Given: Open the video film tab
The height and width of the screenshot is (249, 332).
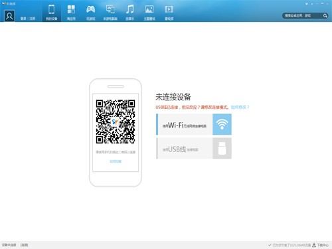Looking at the screenshot, I should point(169,13).
